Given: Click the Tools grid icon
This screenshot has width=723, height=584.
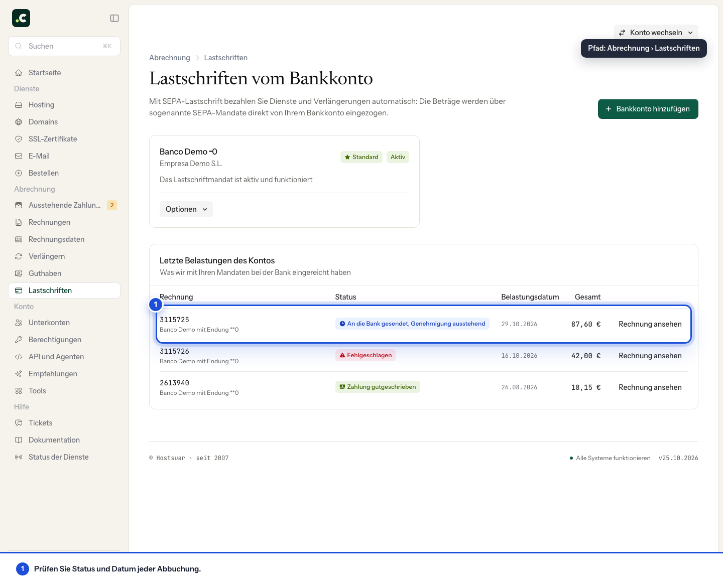Looking at the screenshot, I should (x=19, y=391).
